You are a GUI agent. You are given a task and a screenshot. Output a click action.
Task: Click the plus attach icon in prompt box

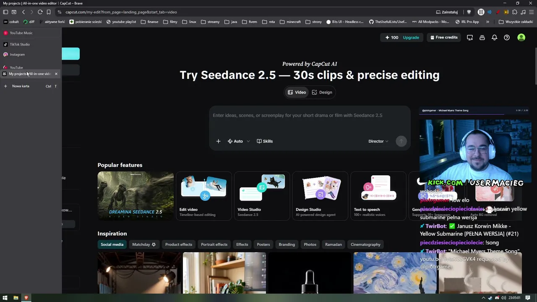coord(218,141)
